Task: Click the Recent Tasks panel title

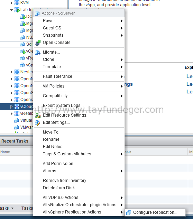Action: click(x=15, y=141)
